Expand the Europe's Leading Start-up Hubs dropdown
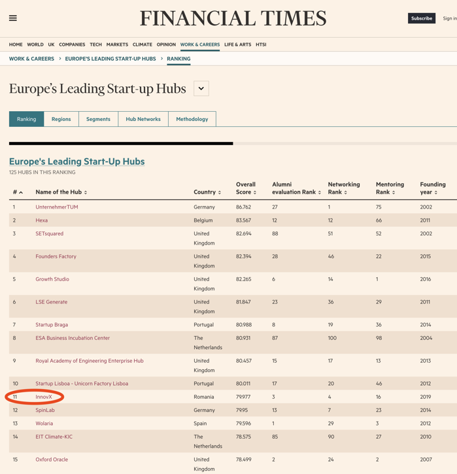The width and height of the screenshot is (457, 474). (x=201, y=89)
